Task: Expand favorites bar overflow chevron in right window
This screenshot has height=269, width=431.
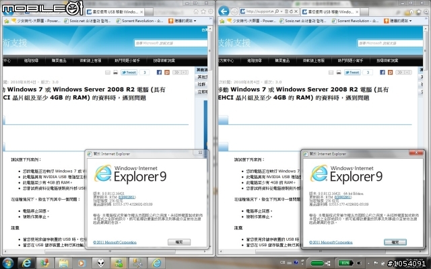Action: click(426, 19)
